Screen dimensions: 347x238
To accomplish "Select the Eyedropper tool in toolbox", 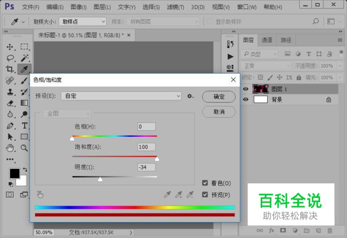I will click(24, 69).
